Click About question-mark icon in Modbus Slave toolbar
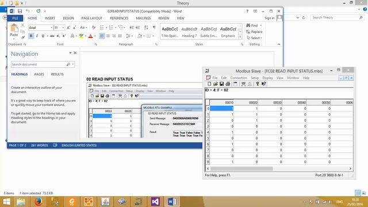This screenshot has width=368, height=207. click(258, 84)
